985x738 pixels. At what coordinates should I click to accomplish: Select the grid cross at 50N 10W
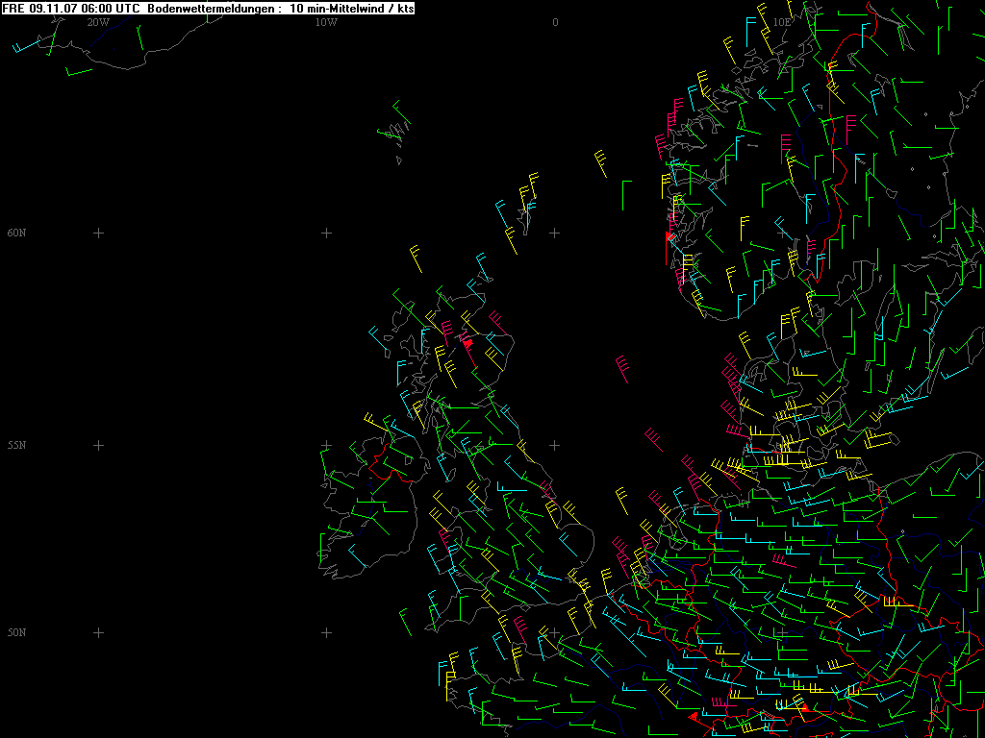tap(326, 632)
